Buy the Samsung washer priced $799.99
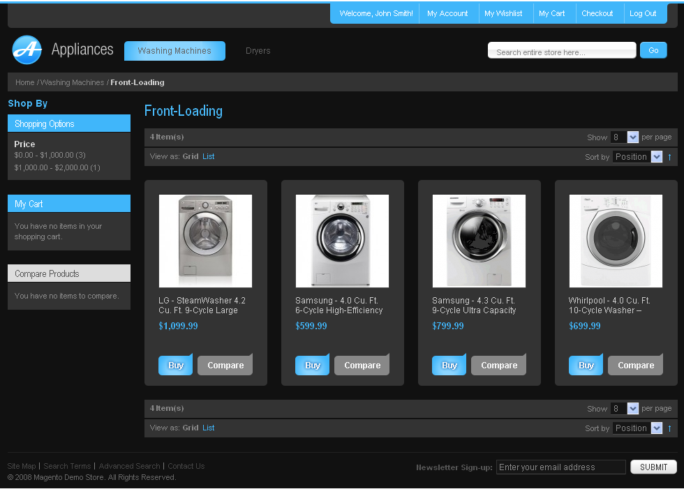 pos(449,366)
